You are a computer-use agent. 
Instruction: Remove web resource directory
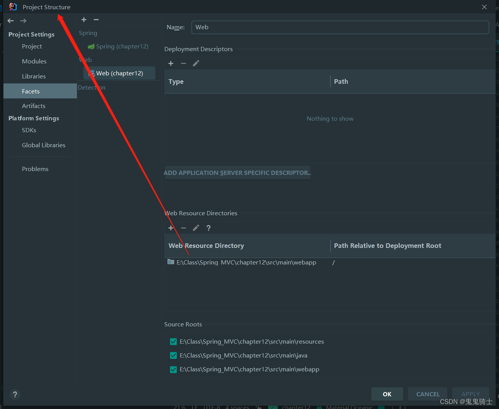(184, 228)
